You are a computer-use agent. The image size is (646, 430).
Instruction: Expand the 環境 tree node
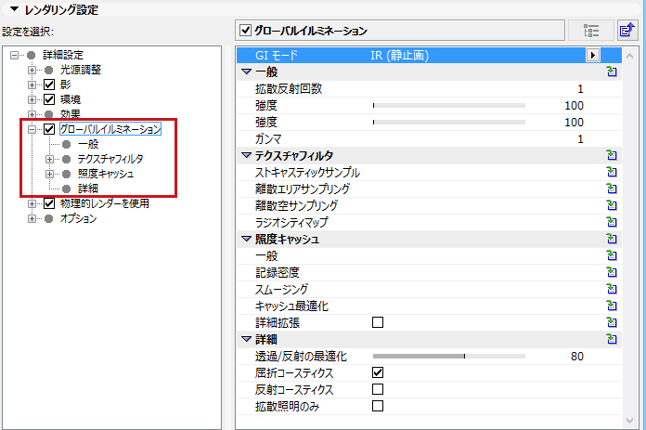tap(32, 99)
